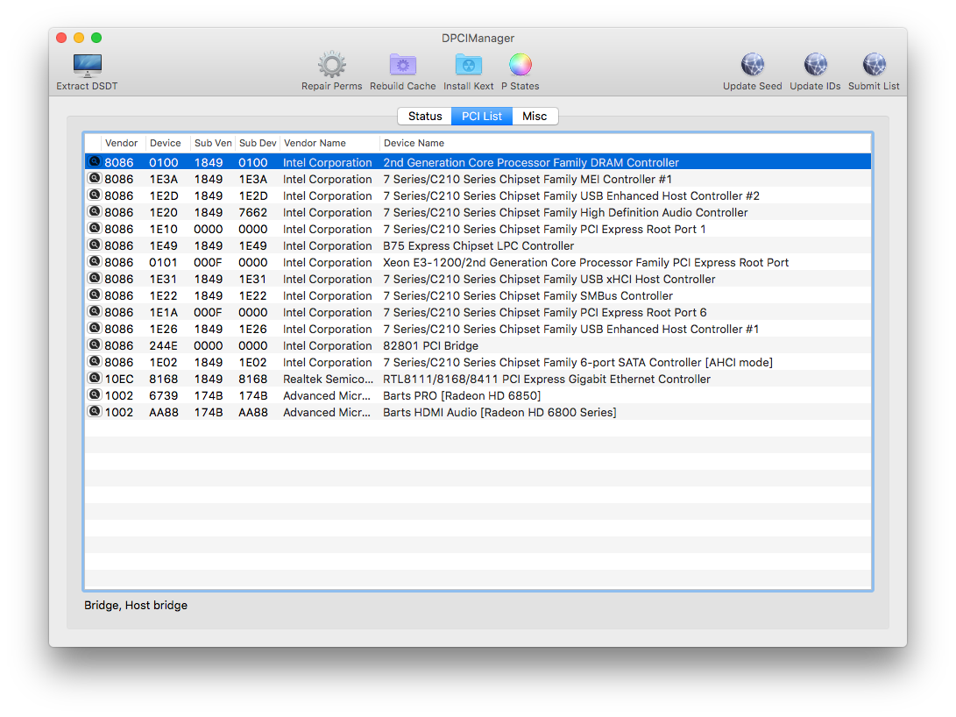Click the magnifier icon beside the Realtek row

pyautogui.click(x=94, y=379)
